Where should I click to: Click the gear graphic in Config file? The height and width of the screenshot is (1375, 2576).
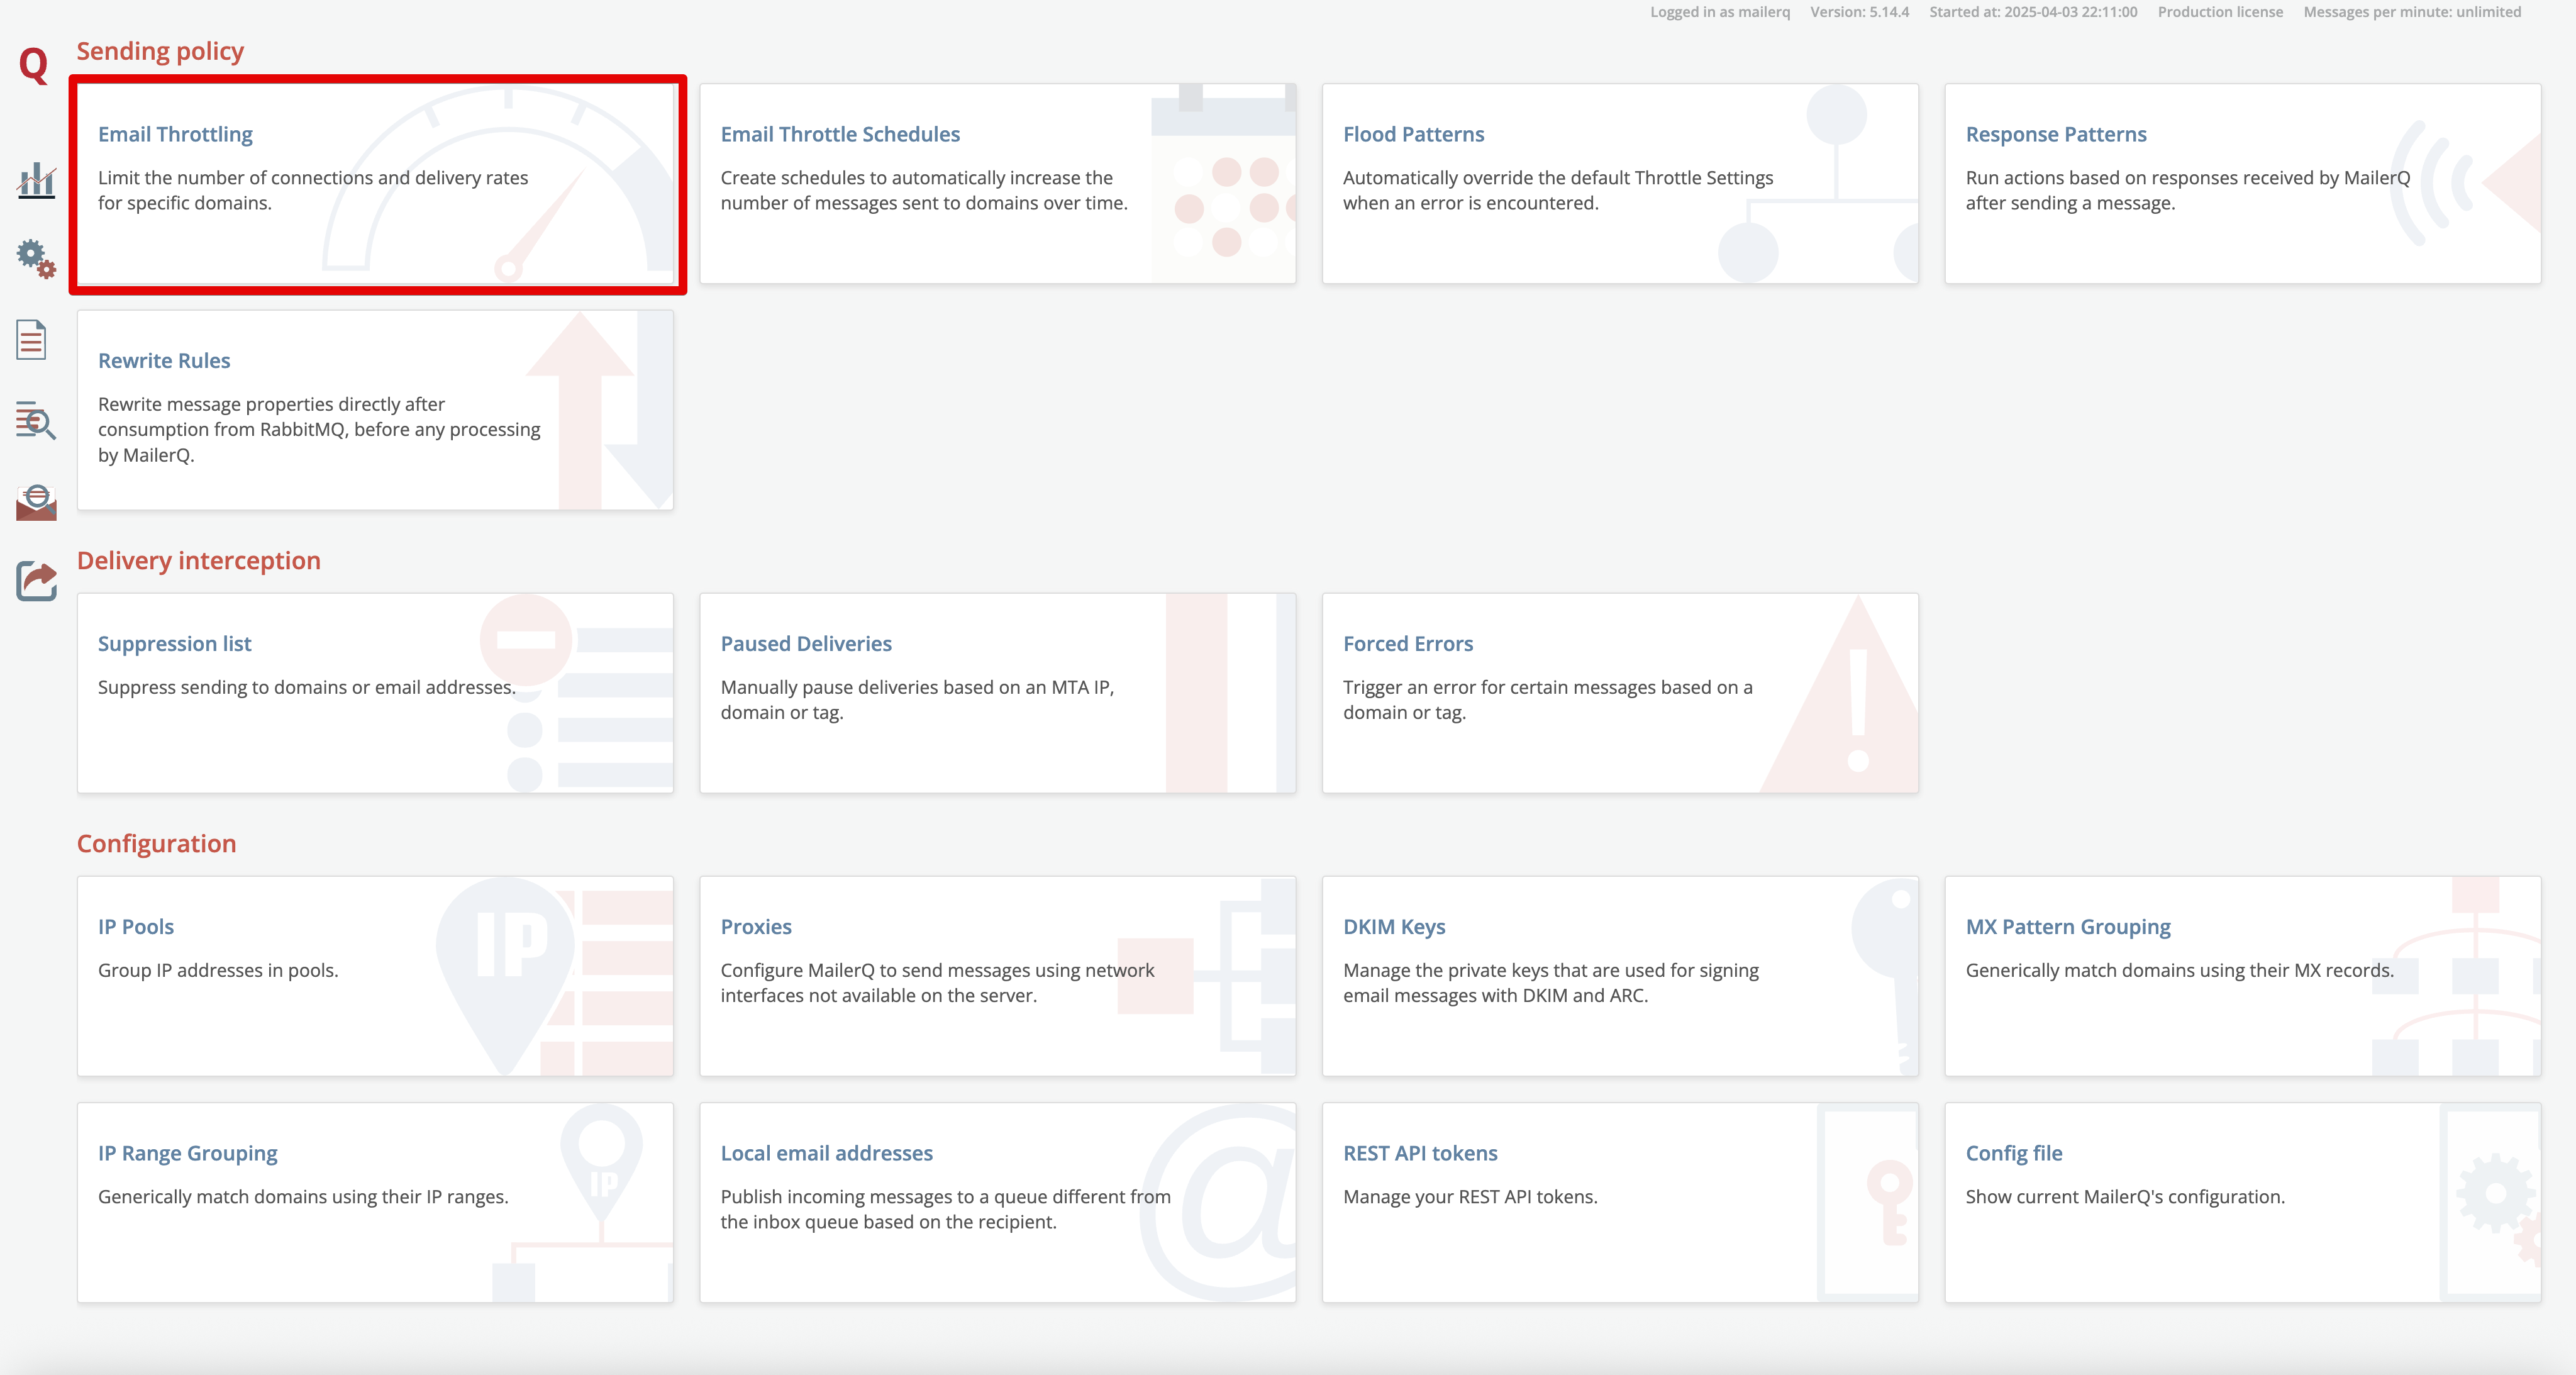click(x=2495, y=1194)
